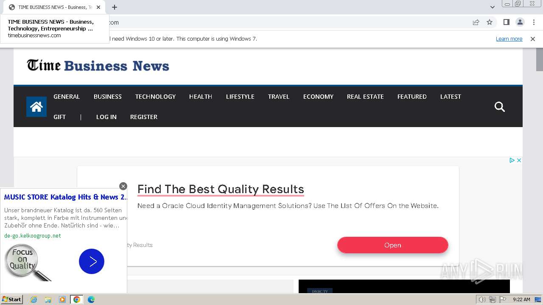
Task: Open the TECHNOLOGY menu item
Action: (x=155, y=97)
